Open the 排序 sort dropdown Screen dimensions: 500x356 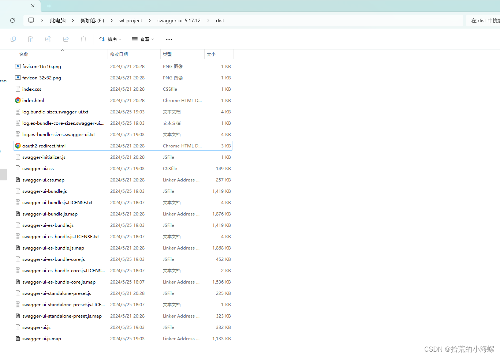(110, 39)
